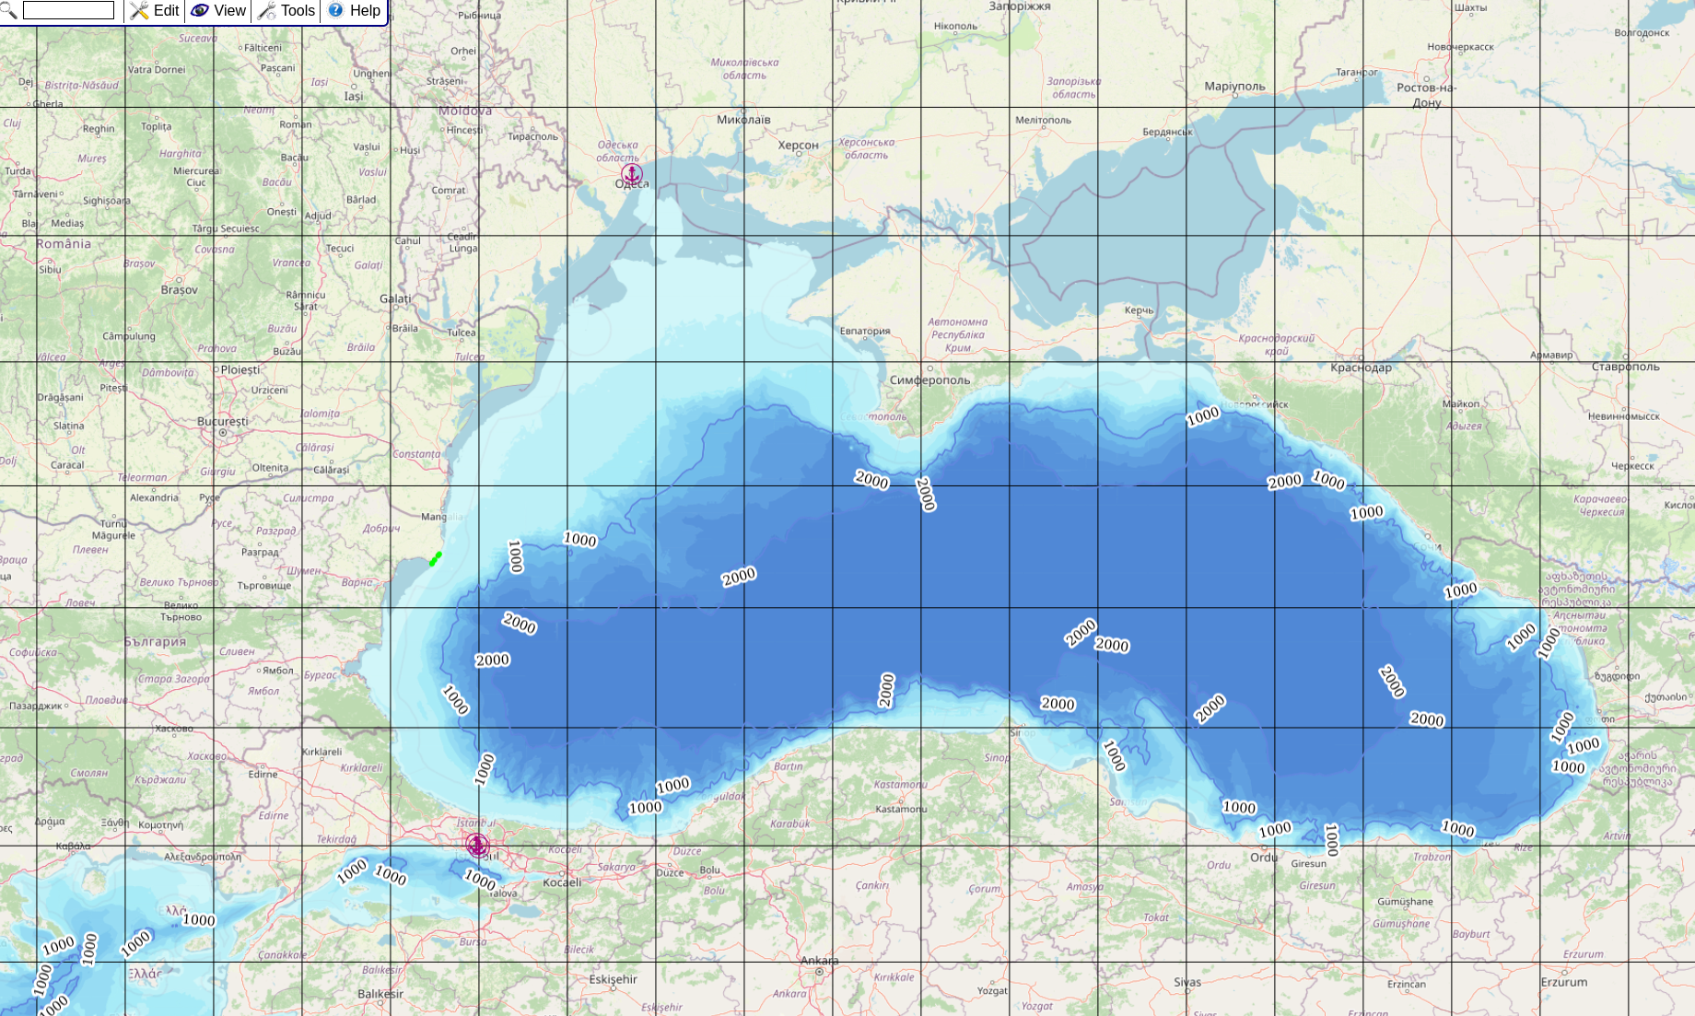Click the 'Ставрополь' city label
This screenshot has width=1695, height=1016.
click(1626, 367)
